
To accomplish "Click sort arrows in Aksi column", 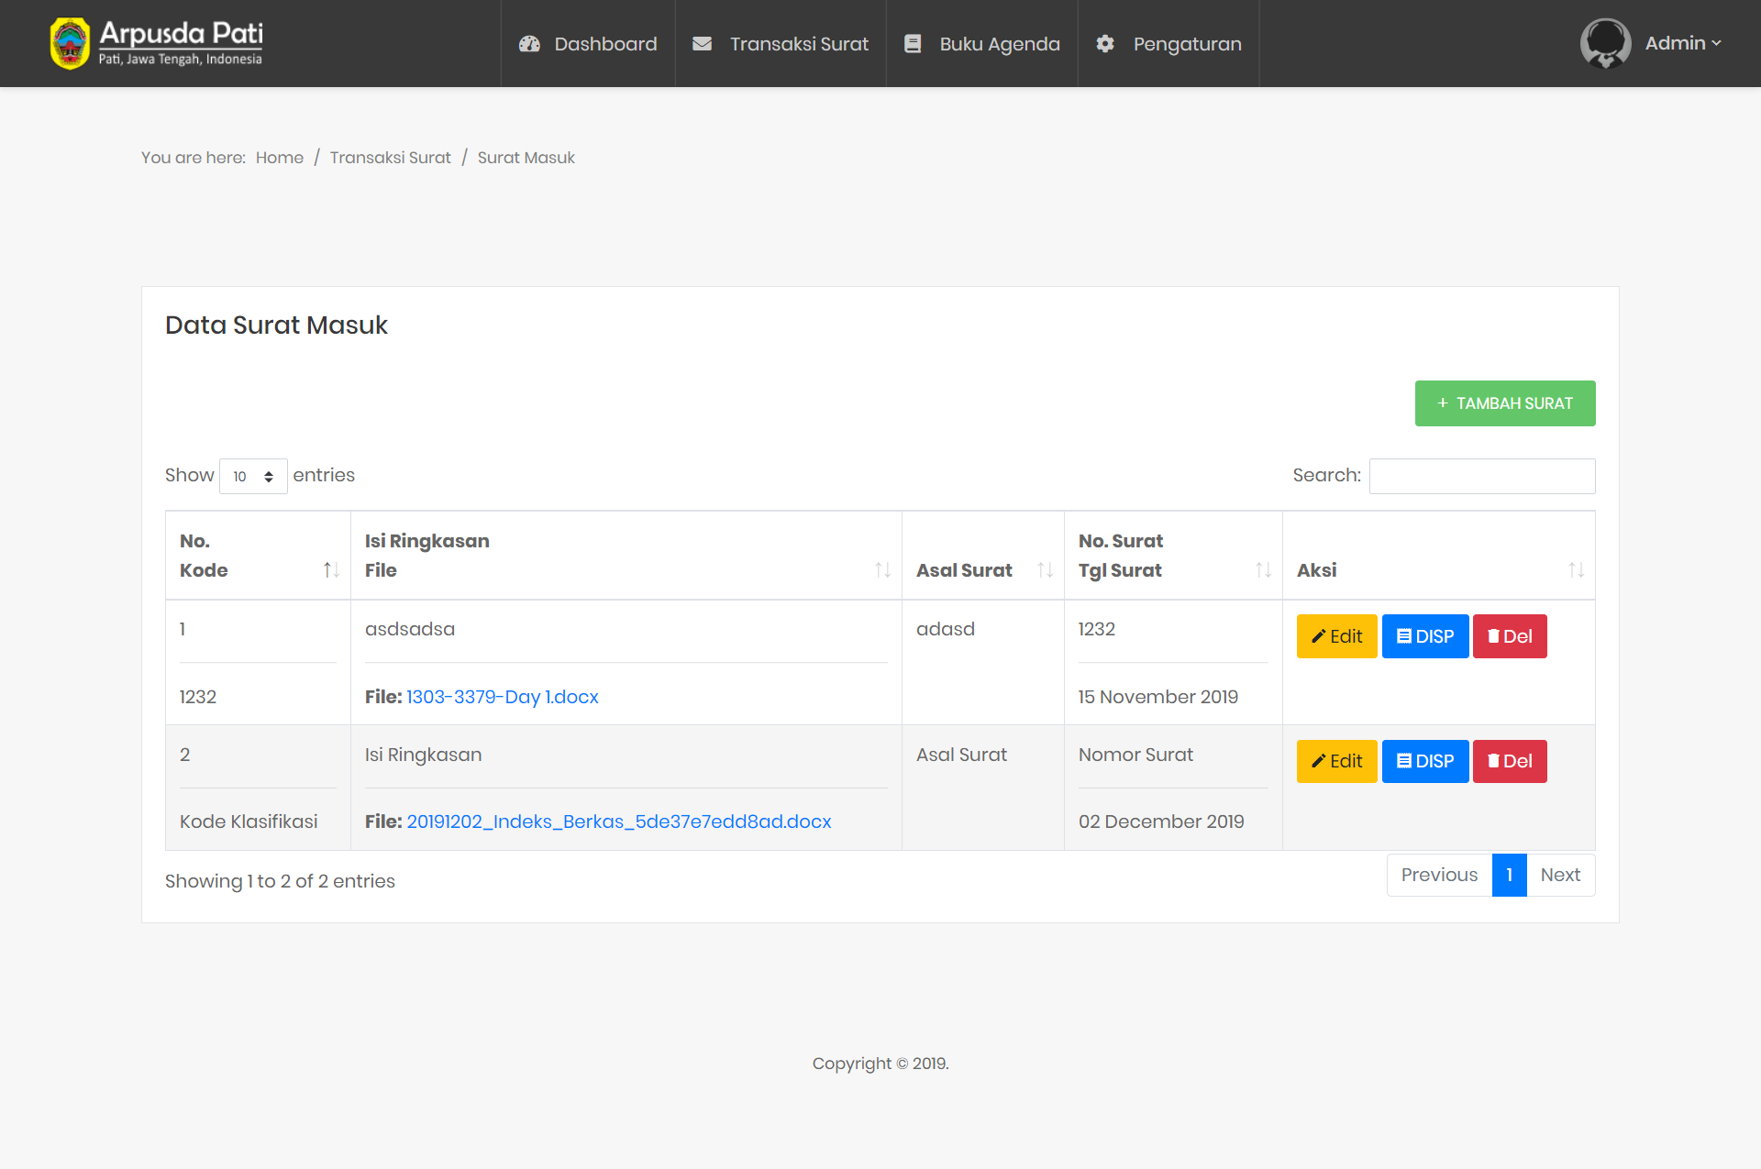I will tap(1576, 570).
